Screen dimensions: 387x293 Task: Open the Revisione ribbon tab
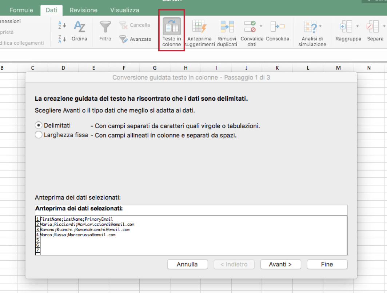pyautogui.click(x=83, y=10)
